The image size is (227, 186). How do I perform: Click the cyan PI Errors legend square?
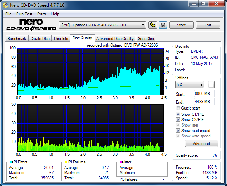pos(11,162)
